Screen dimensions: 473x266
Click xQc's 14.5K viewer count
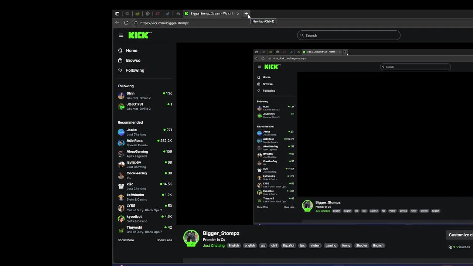click(166, 184)
